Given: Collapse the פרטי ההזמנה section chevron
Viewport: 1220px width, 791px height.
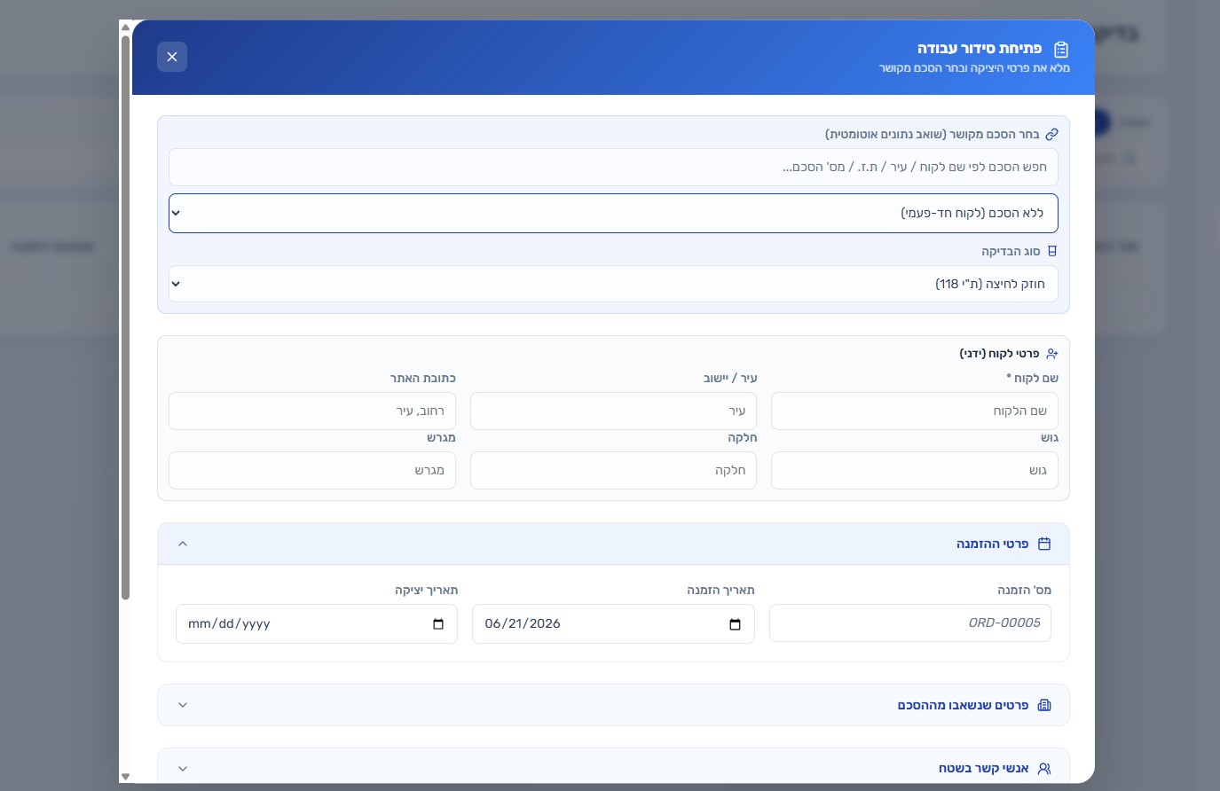Looking at the screenshot, I should pos(183,544).
